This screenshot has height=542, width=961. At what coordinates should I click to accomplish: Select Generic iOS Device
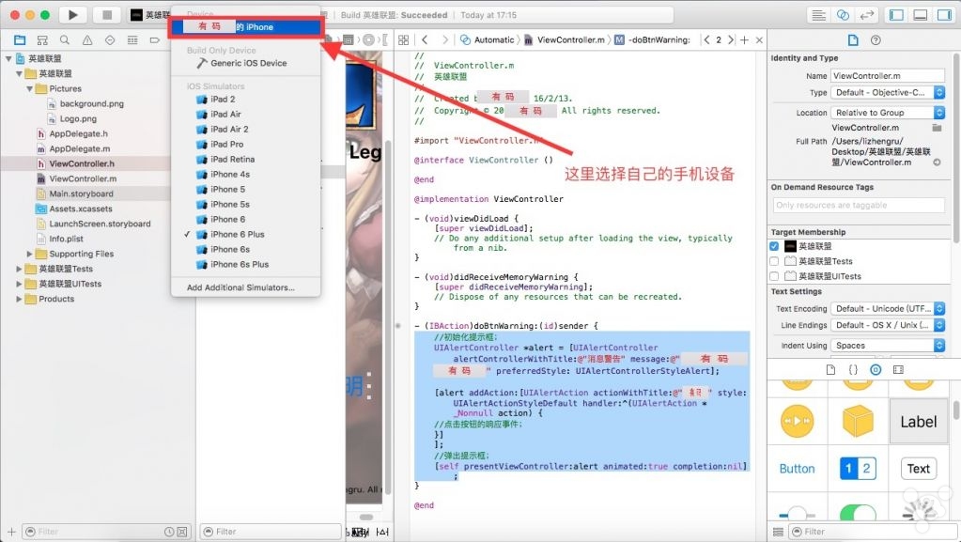248,63
